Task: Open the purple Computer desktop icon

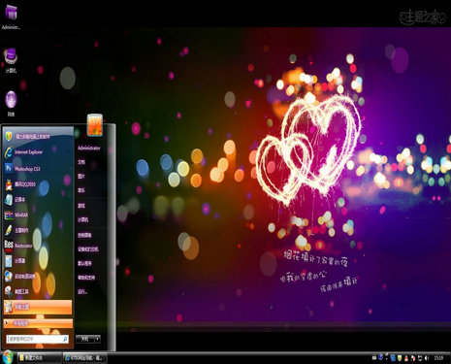Action: pyautogui.click(x=11, y=60)
